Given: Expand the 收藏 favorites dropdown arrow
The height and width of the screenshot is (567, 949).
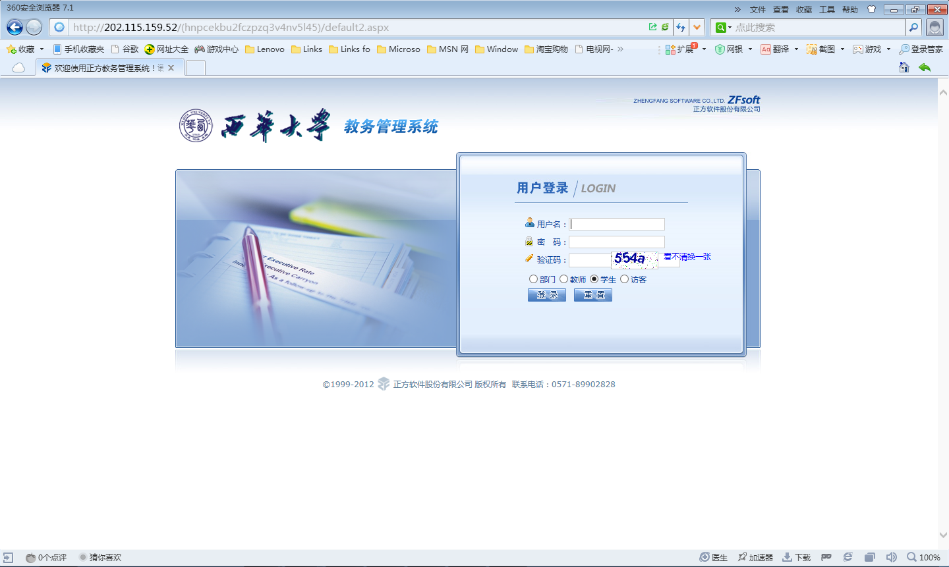Looking at the screenshot, I should click(x=42, y=49).
